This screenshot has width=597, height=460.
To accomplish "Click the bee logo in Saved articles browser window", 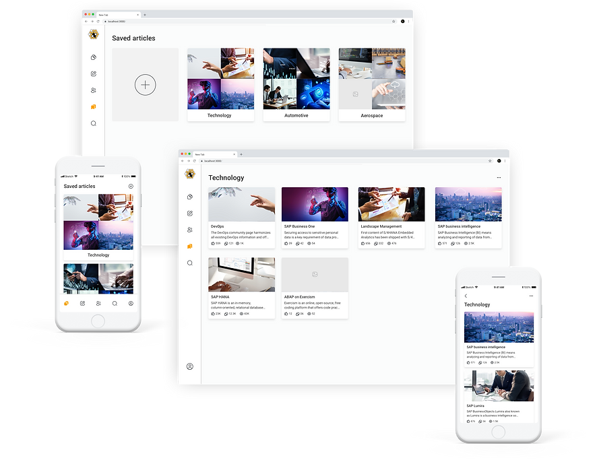I will point(93,34).
